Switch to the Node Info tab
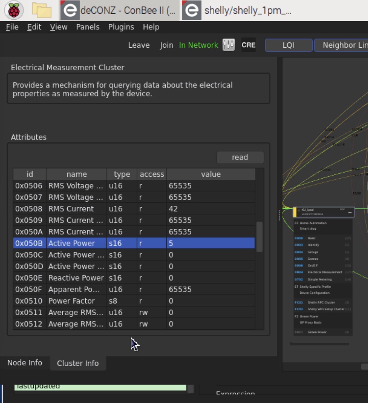Image resolution: width=368 pixels, height=403 pixels. point(25,363)
